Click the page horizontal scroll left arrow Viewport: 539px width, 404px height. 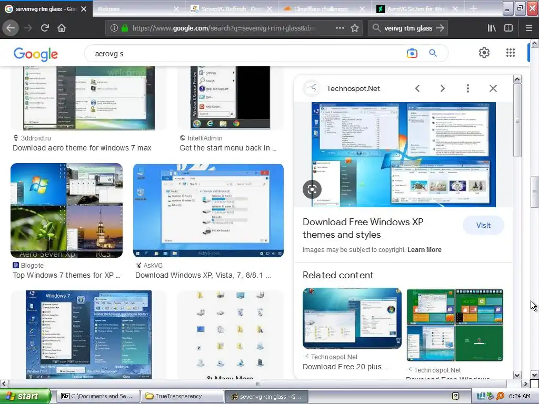click(4, 383)
